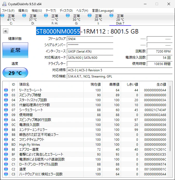Select the 38 °C I: drive tab
Viewport: 175px width, 180px height.
(98, 20)
